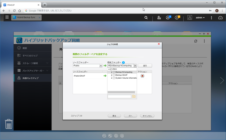
Task: Delete the /Public/QNAP folder pair
Action: click(142, 76)
